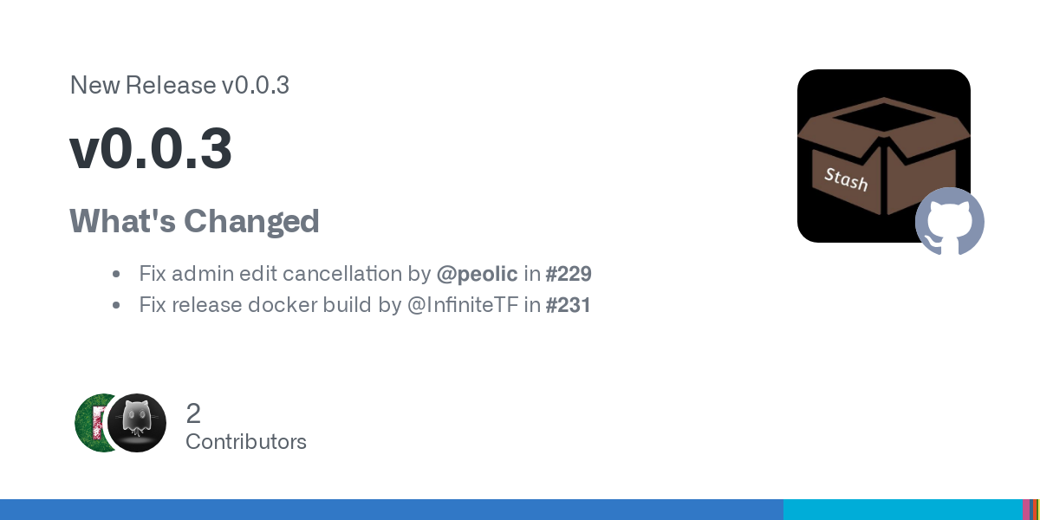Click the Fix release docker build entry
The height and width of the screenshot is (520, 1040).
click(365, 305)
